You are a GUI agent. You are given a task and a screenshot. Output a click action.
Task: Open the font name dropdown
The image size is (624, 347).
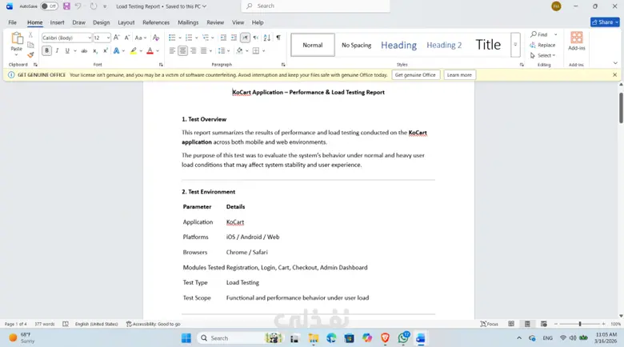click(90, 38)
